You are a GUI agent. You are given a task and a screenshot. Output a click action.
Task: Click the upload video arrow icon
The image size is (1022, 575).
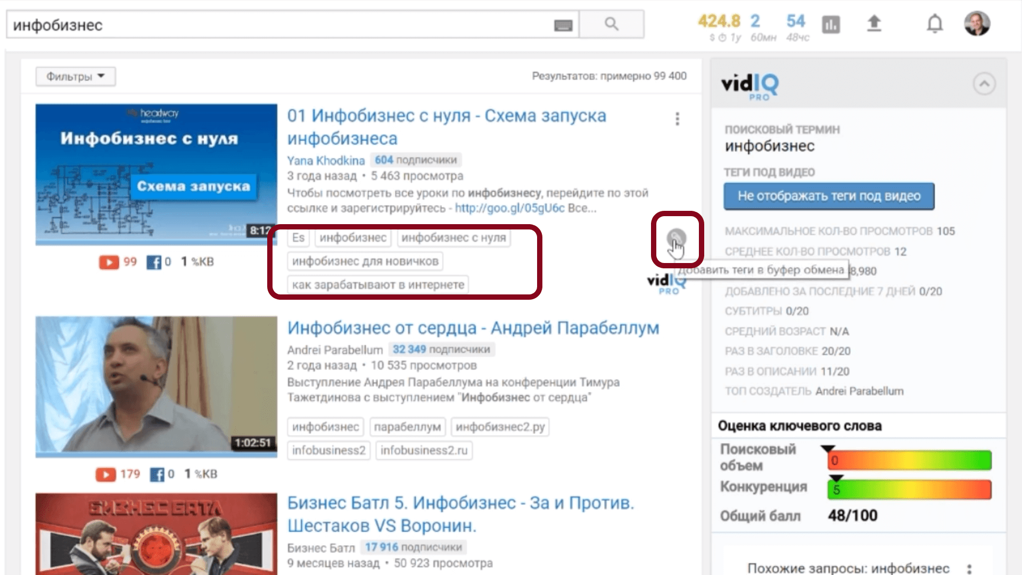pos(874,23)
